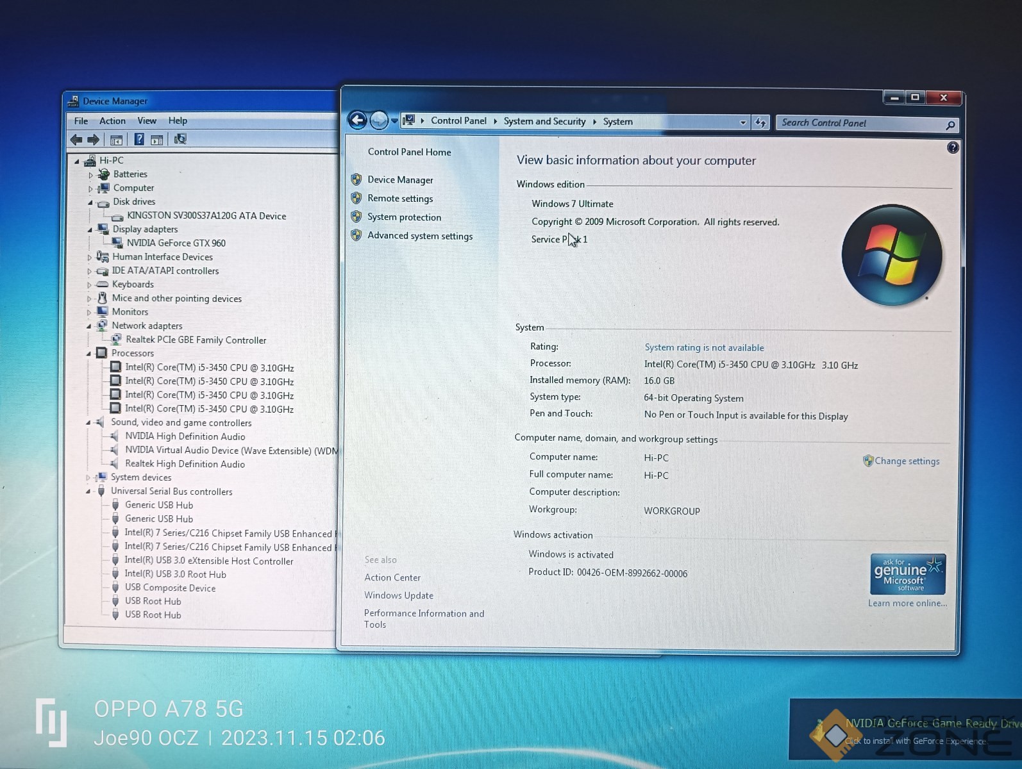
Task: Select the Keyboards category icon
Action: click(x=102, y=285)
